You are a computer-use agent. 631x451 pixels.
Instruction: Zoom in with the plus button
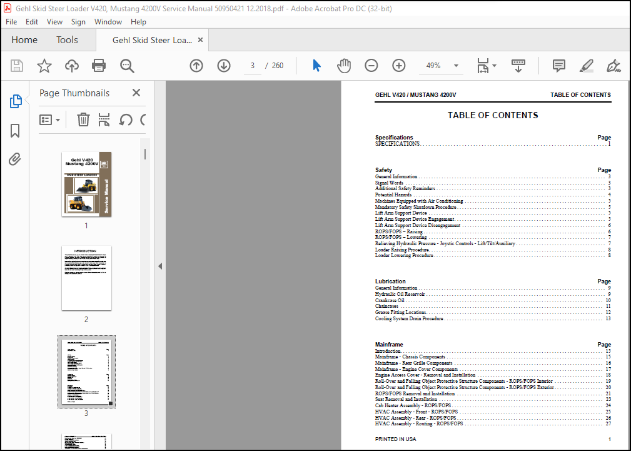click(x=399, y=66)
